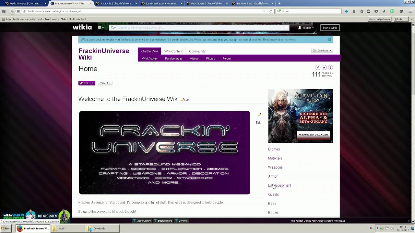Viewport: 415px width, 233px height.
Task: Share page via Tumblr icon
Action: [x=330, y=67]
